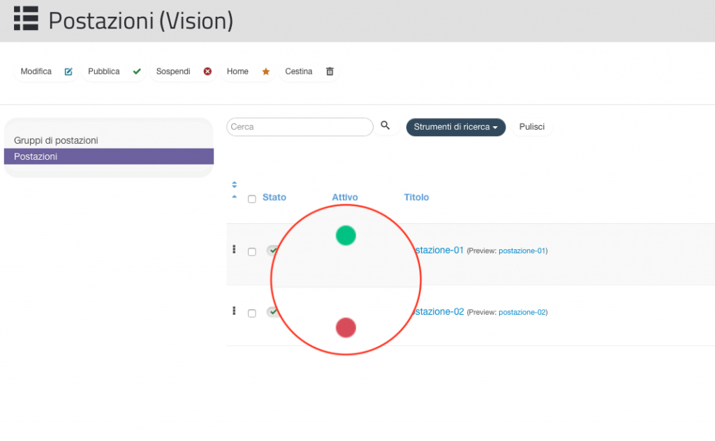Click drag handle dots of postazione-01 row

[x=234, y=249]
